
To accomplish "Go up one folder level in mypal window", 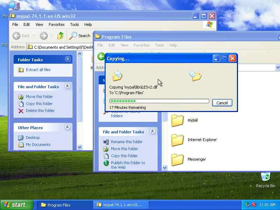I will tap(61, 36).
